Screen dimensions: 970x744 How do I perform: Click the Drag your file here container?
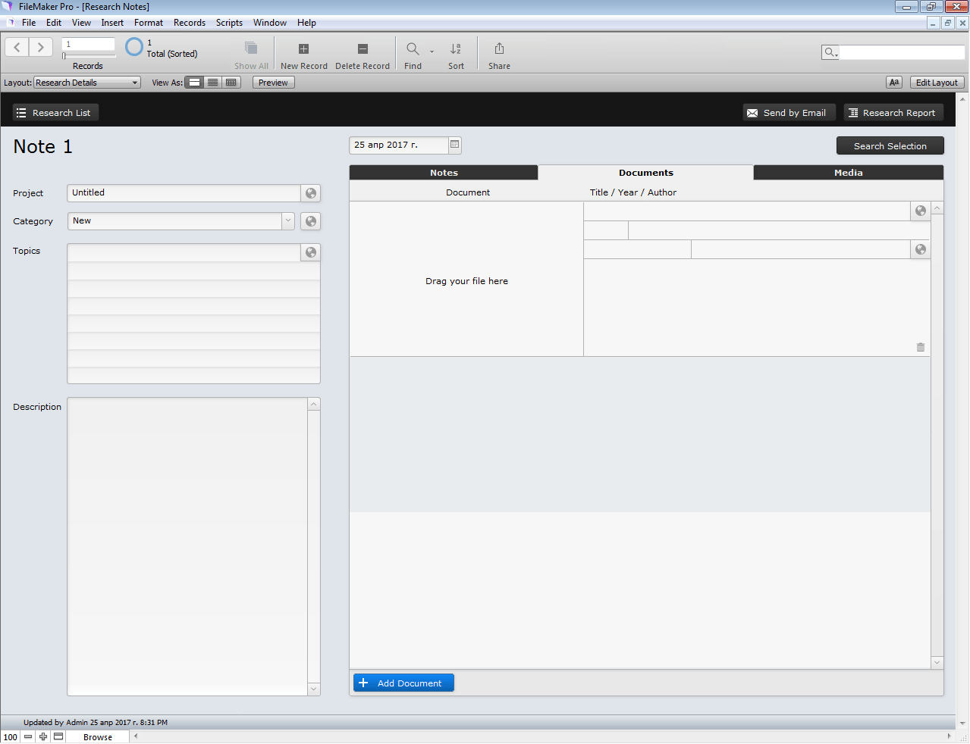[466, 279]
